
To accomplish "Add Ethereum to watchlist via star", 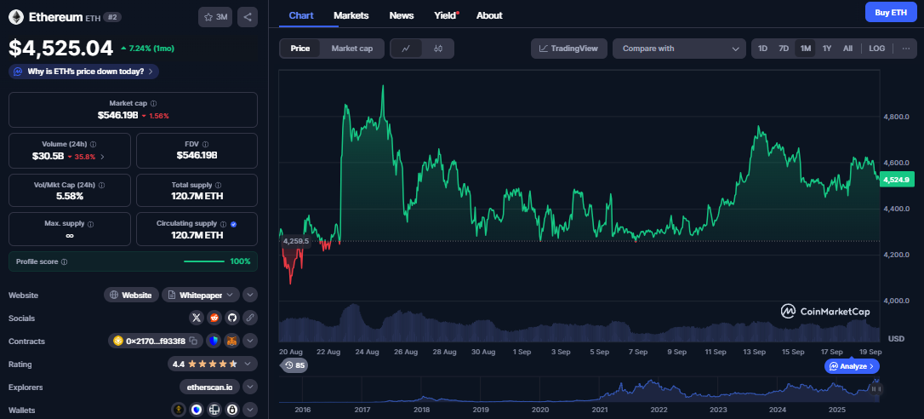I will point(215,17).
